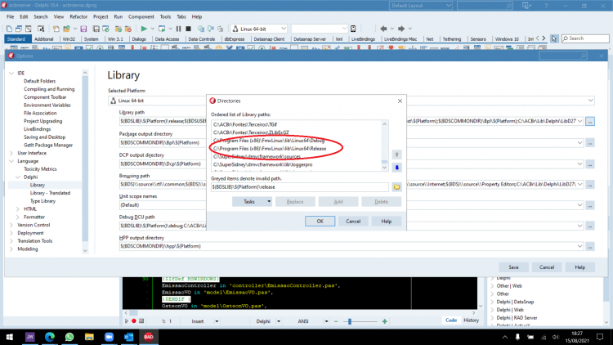The image size is (613, 345).
Task: Click the Save All toolbar icon
Action: pyautogui.click(x=96, y=29)
